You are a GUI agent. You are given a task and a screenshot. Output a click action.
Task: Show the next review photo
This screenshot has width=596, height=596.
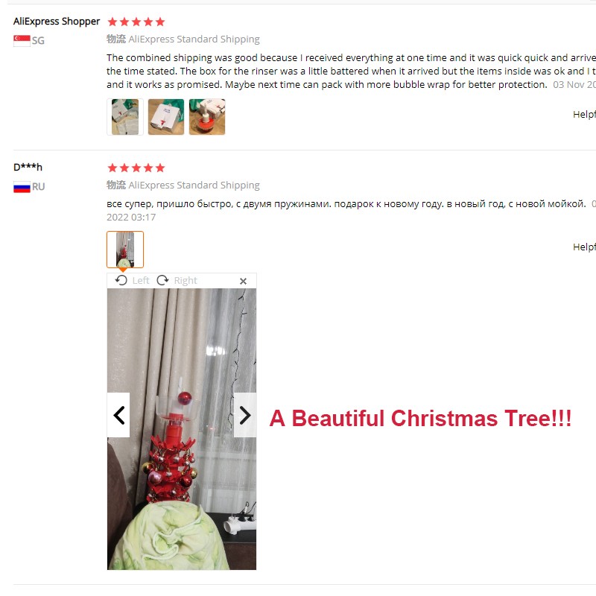245,415
